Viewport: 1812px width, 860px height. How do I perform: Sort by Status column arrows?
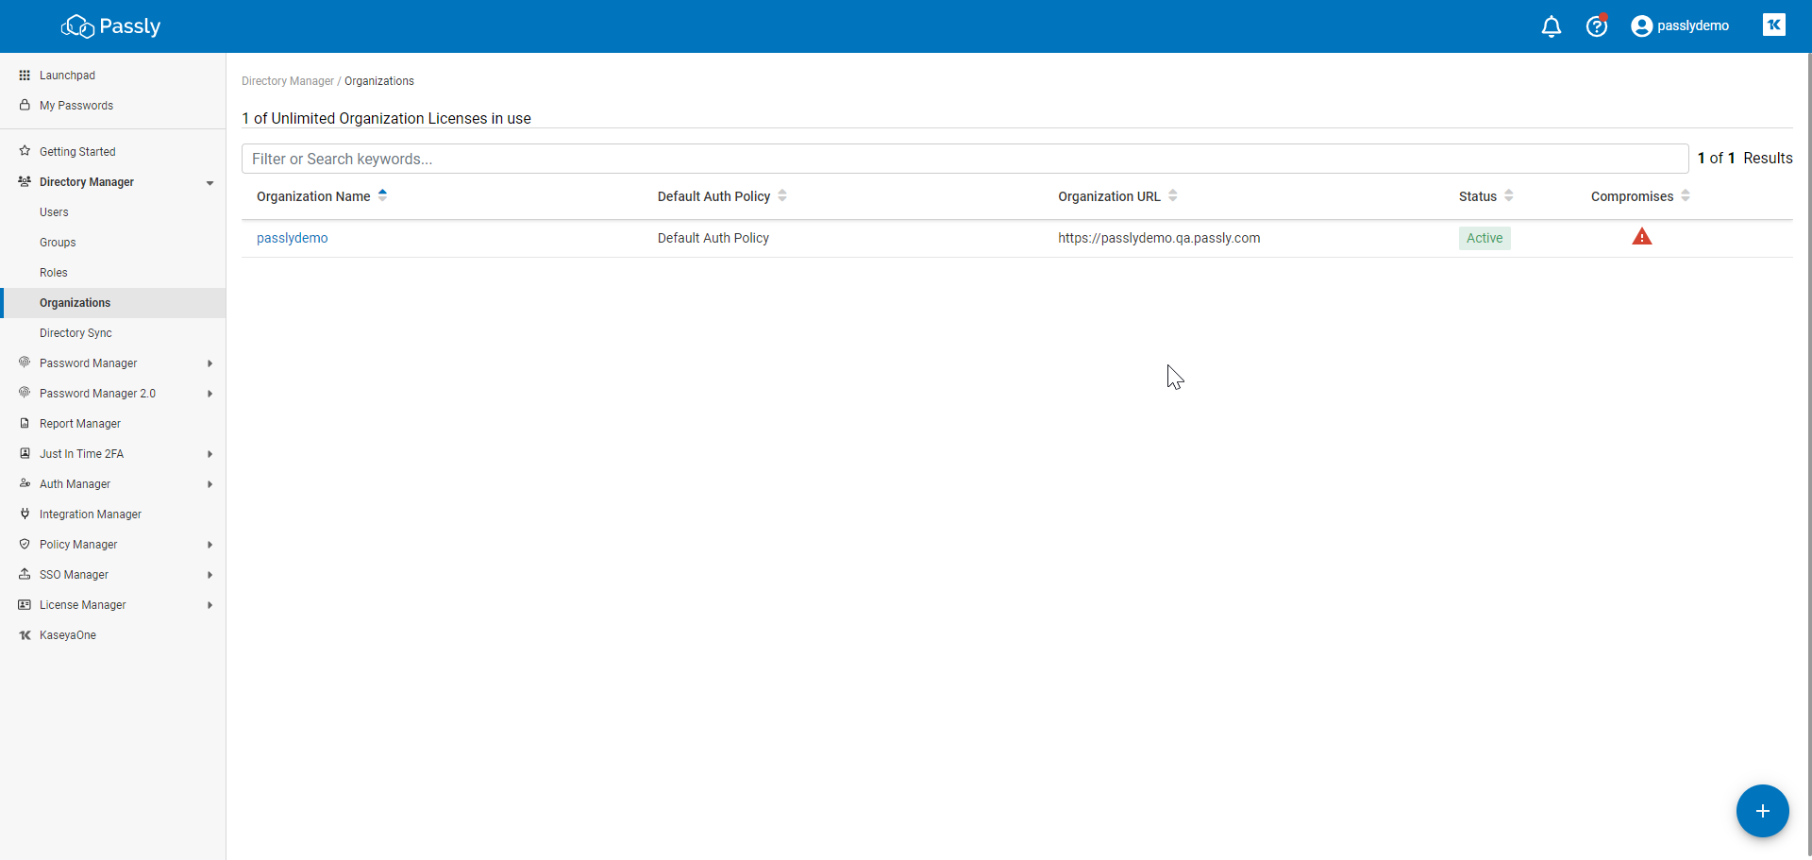tap(1509, 195)
